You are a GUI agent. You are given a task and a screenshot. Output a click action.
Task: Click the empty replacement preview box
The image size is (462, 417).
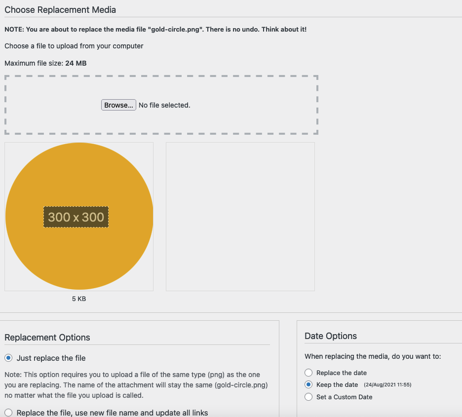point(240,217)
